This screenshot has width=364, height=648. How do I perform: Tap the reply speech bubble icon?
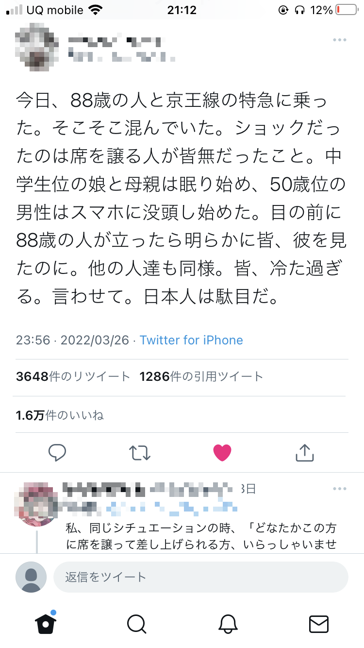[57, 453]
